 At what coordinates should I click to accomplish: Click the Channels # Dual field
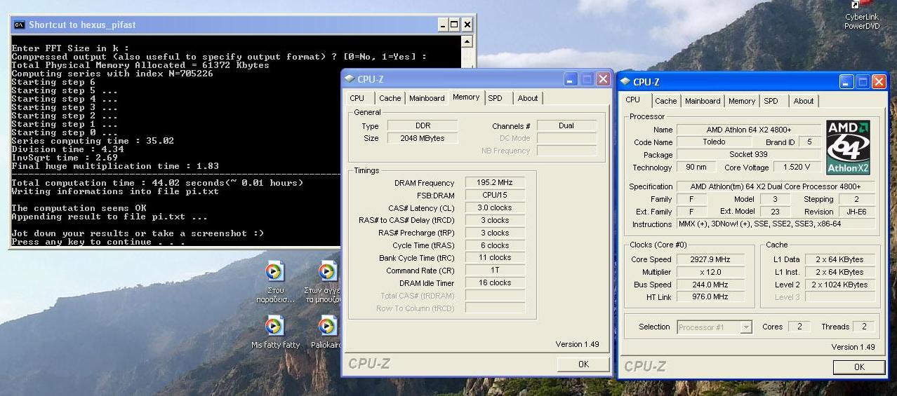(566, 126)
